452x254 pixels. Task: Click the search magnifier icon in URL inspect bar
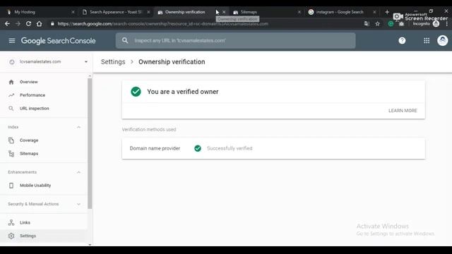coord(125,40)
